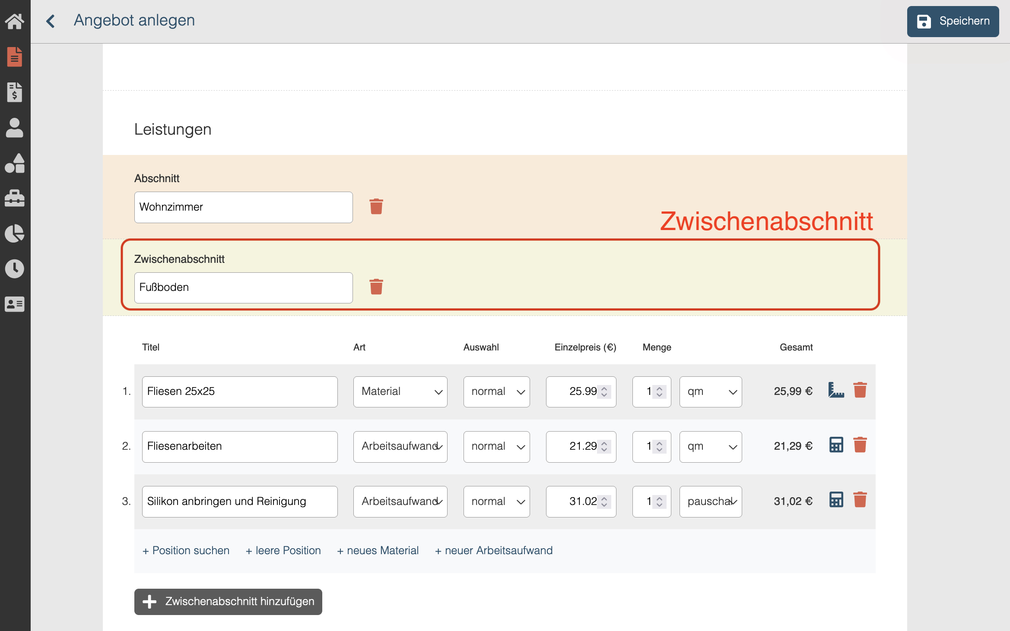Screen dimensions: 1010x631
Task: Open pauschal unit dropdown in row 3
Action: [x=711, y=502]
